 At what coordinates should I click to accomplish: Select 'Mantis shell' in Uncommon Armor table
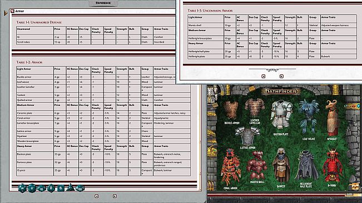pos(272,26)
